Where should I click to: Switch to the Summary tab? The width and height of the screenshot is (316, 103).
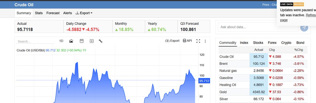click(24, 13)
